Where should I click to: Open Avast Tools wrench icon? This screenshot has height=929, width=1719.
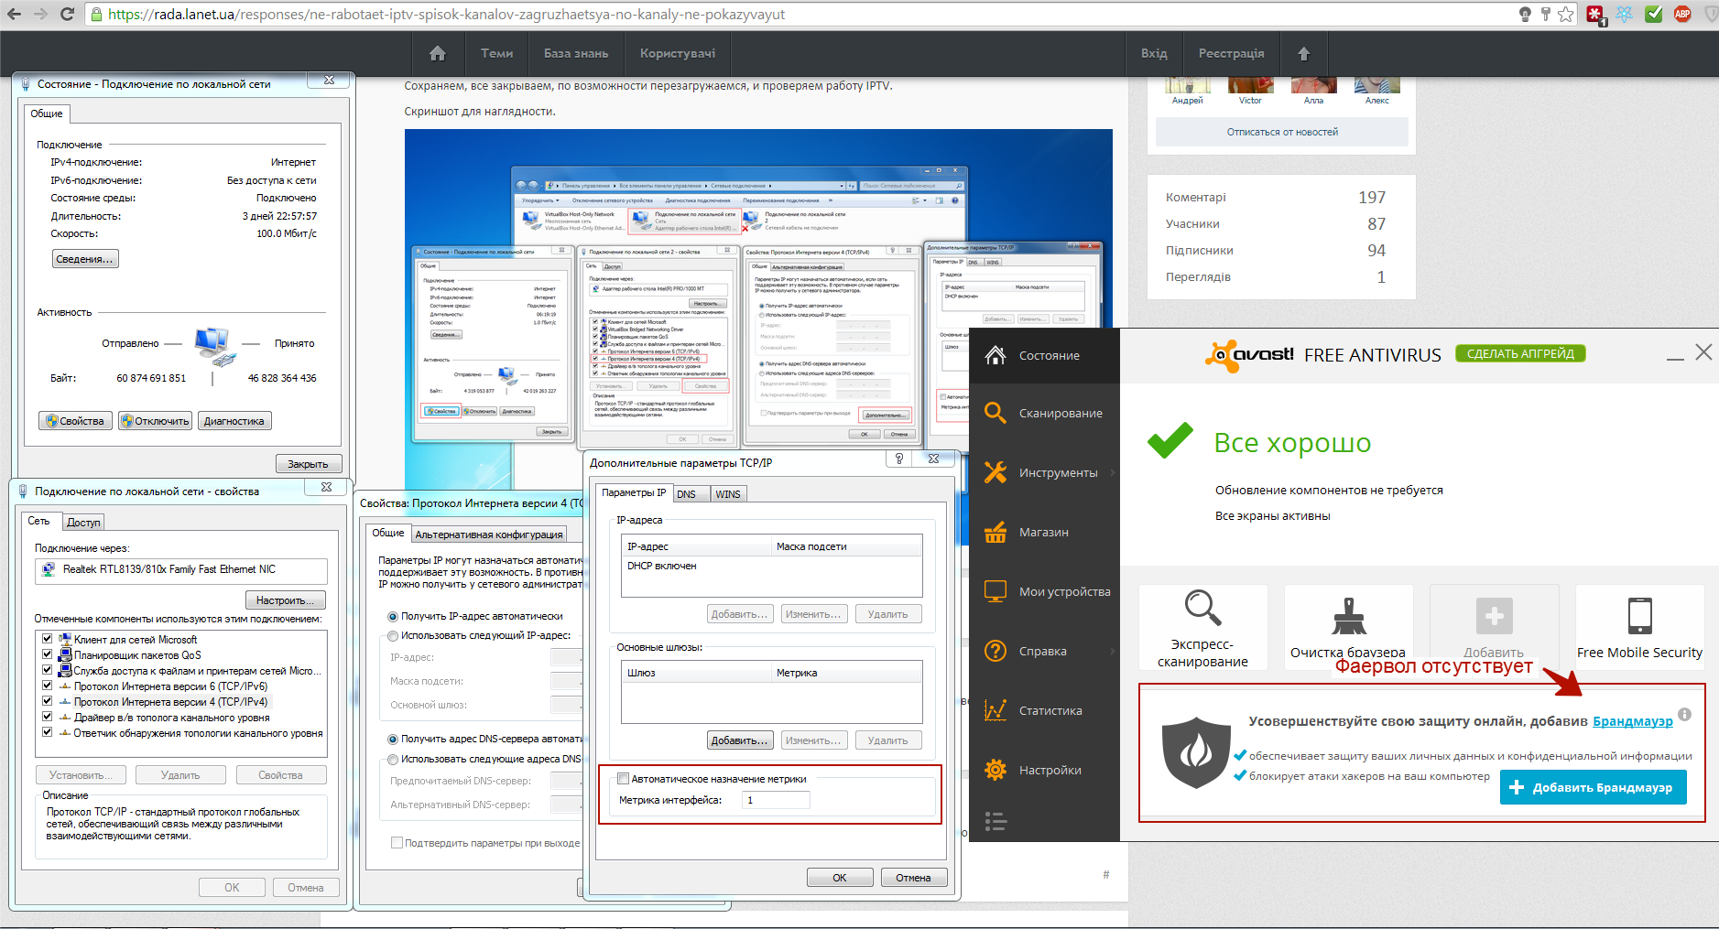click(995, 472)
